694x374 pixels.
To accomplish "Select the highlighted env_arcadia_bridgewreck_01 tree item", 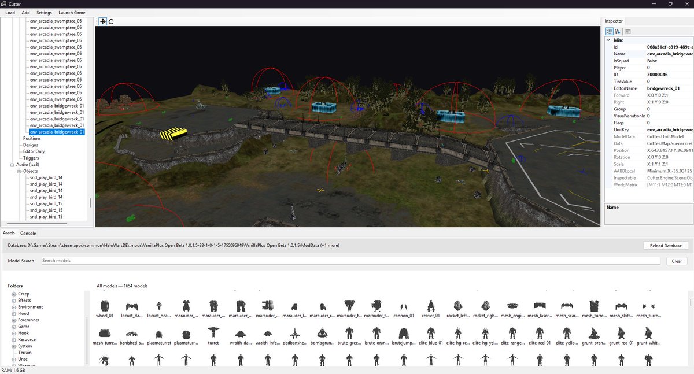I will [57, 132].
